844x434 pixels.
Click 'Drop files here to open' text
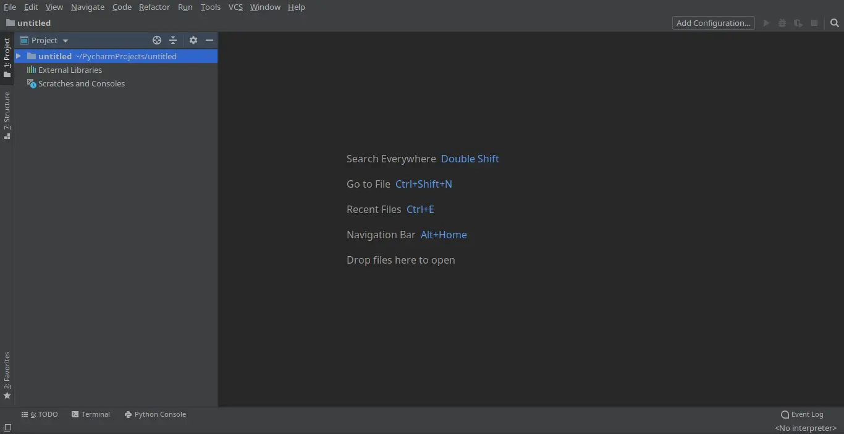tap(401, 260)
